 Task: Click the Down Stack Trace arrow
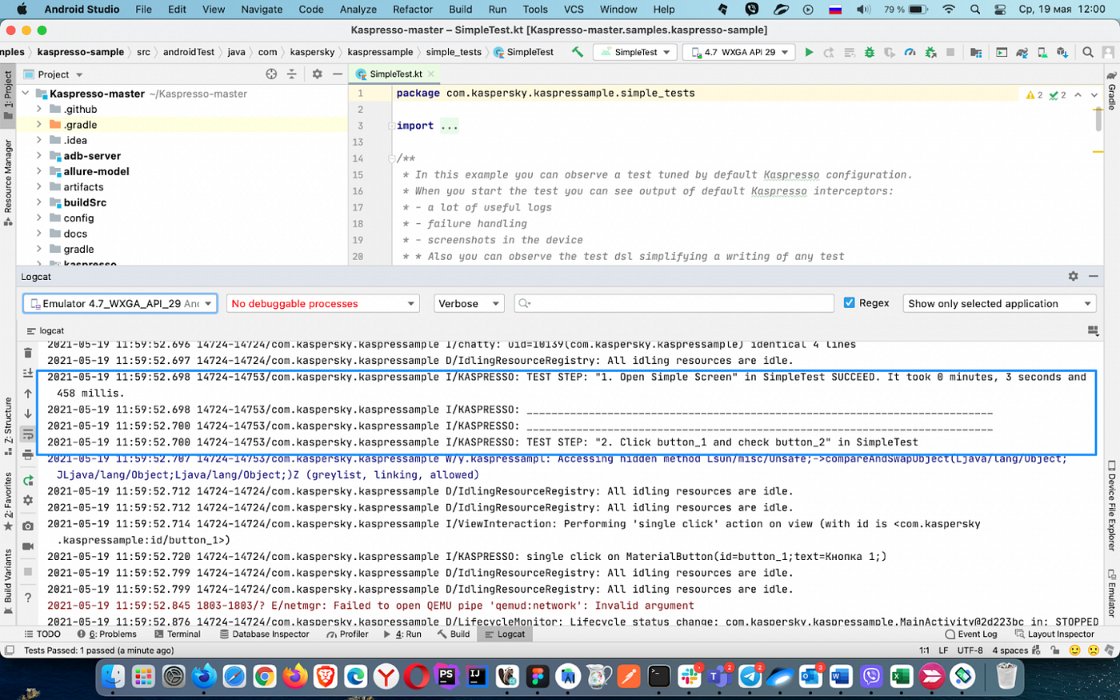pos(28,414)
